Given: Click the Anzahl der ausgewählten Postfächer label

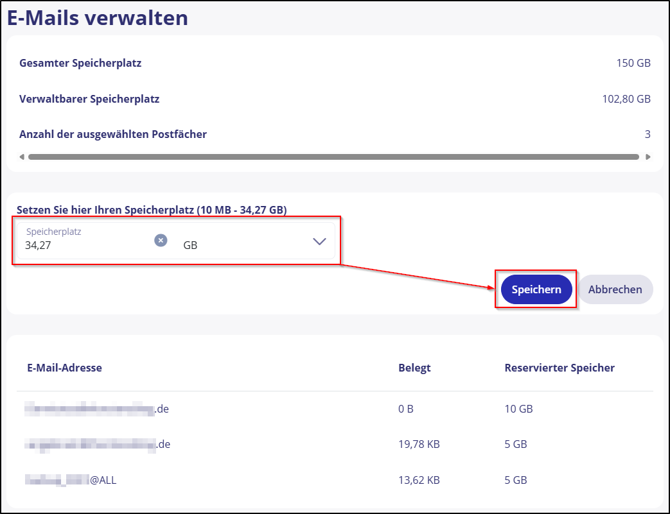Looking at the screenshot, I should [113, 134].
